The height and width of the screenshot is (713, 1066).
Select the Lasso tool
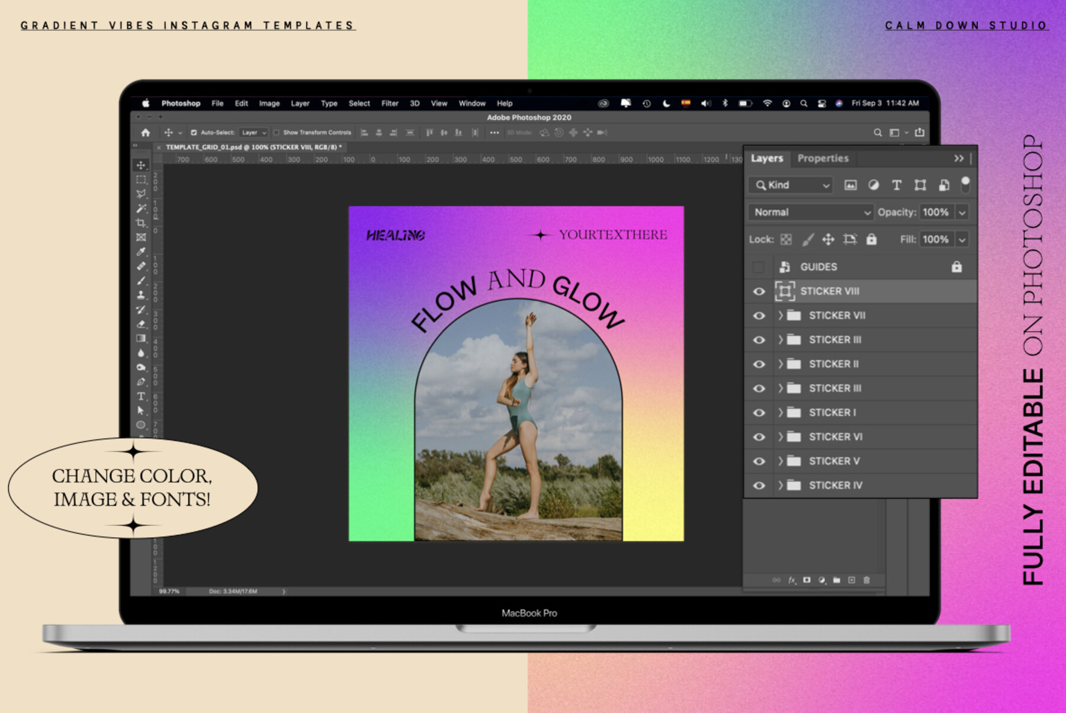point(141,194)
